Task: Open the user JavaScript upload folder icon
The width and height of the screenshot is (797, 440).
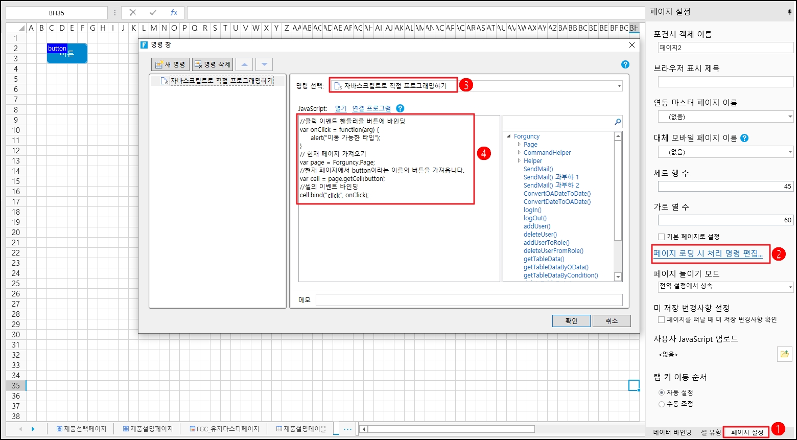Action: [784, 354]
